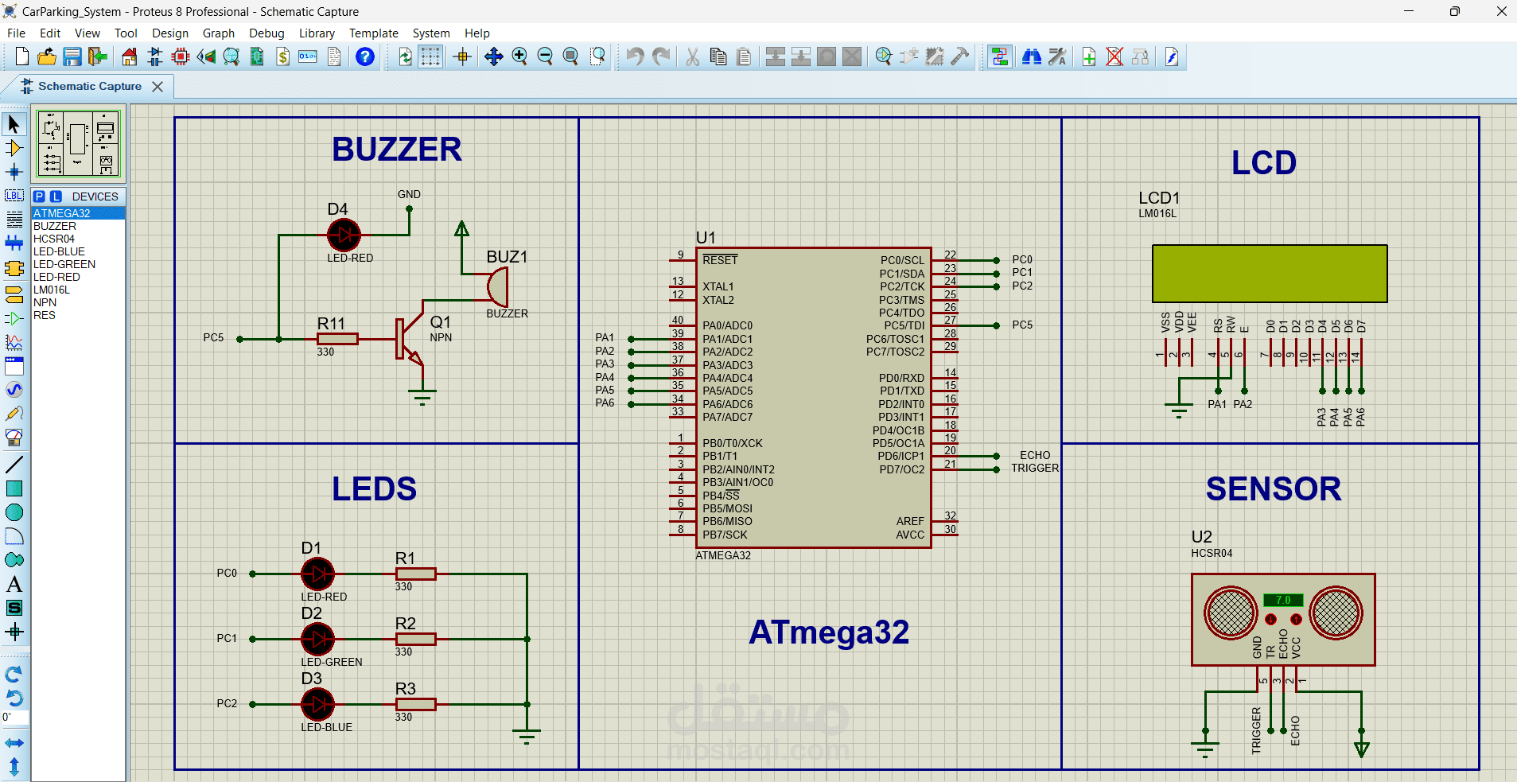Save the project with the floppy disk icon
The image size is (1517, 782).
click(x=72, y=56)
